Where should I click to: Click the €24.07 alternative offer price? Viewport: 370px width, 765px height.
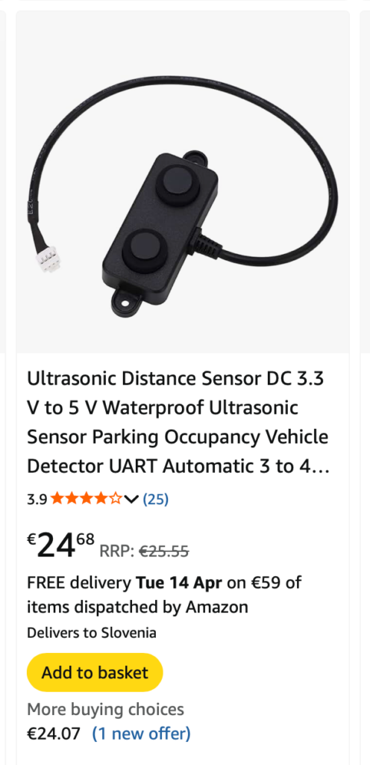[x=53, y=734]
